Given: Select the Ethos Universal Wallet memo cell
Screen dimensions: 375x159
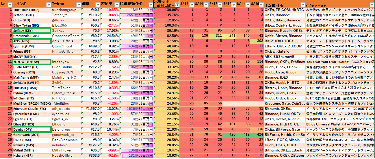Looking at the screenshot, I should pos(340,124).
